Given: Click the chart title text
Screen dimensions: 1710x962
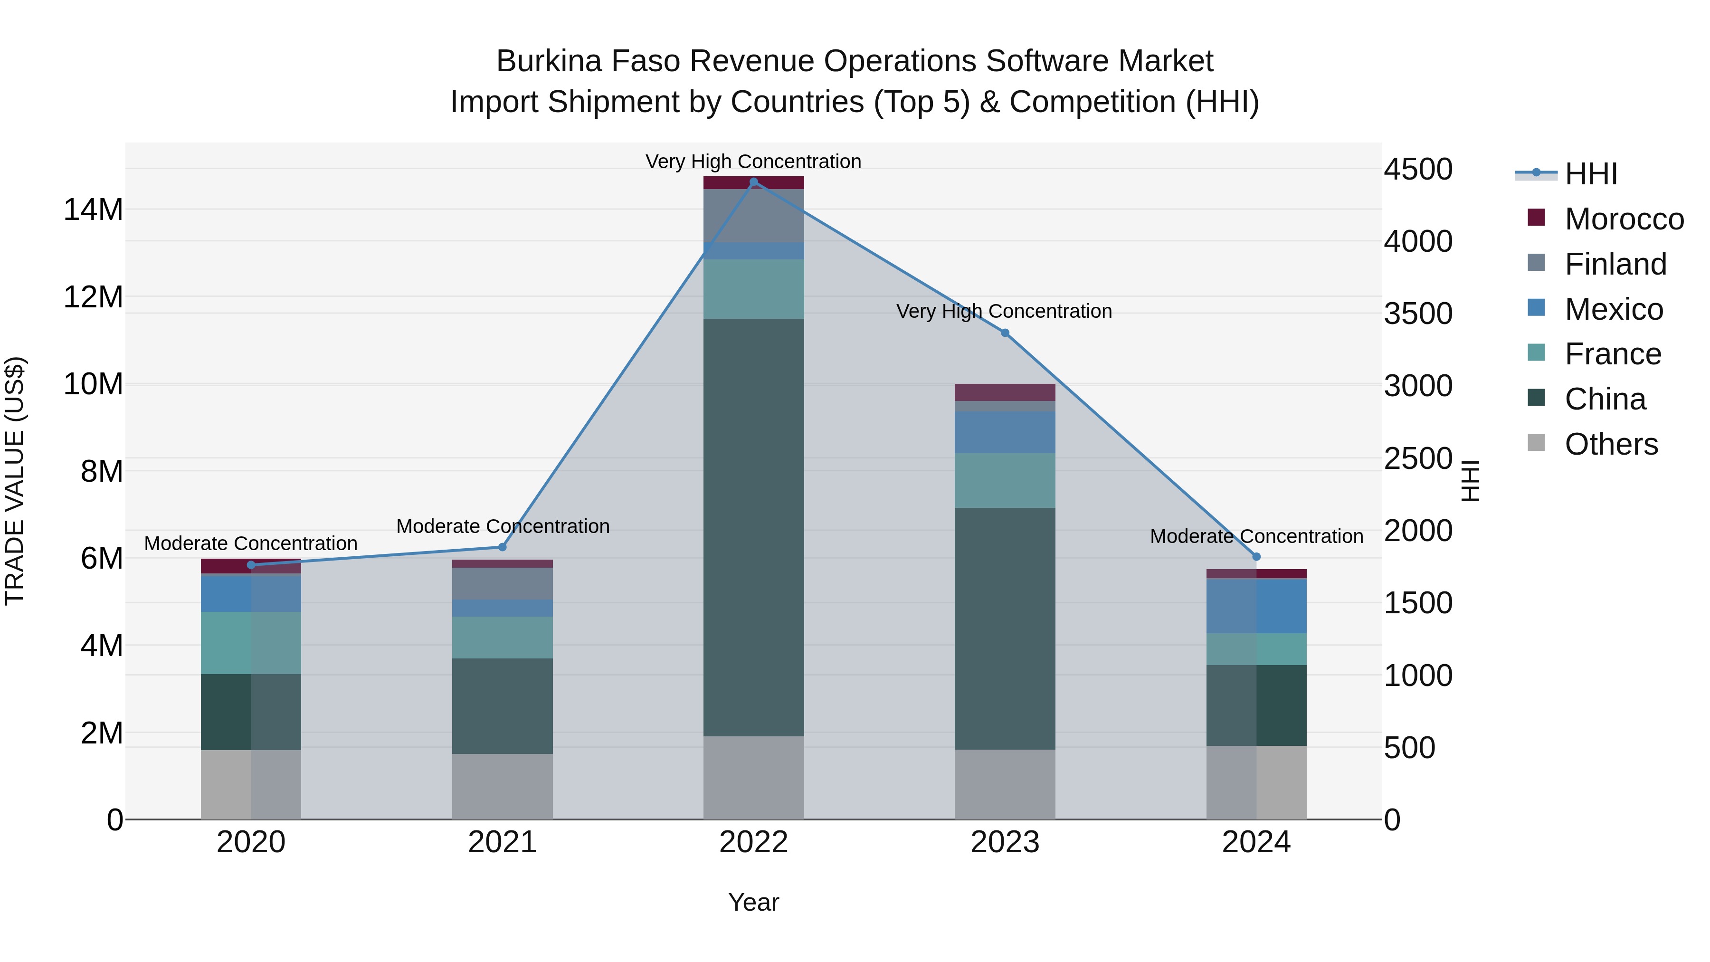Looking at the screenshot, I should tap(855, 81).
